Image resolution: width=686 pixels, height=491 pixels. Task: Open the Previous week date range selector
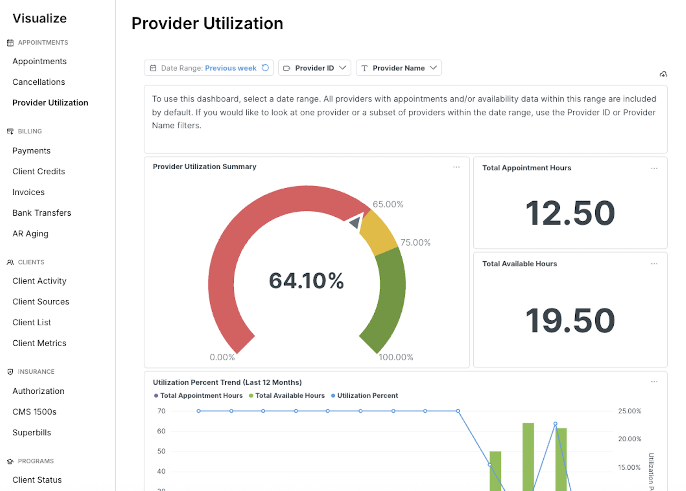(230, 68)
